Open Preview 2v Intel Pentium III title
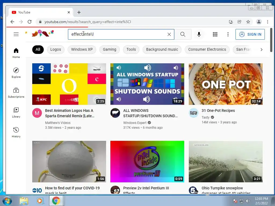This screenshot has width=275, height=206. [146, 190]
